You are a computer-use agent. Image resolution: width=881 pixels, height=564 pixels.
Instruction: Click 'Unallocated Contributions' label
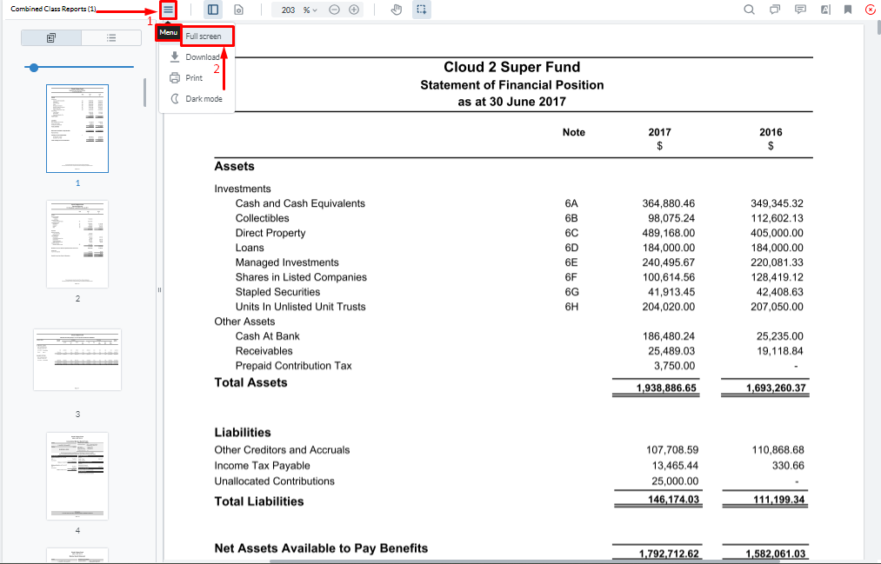point(274,481)
